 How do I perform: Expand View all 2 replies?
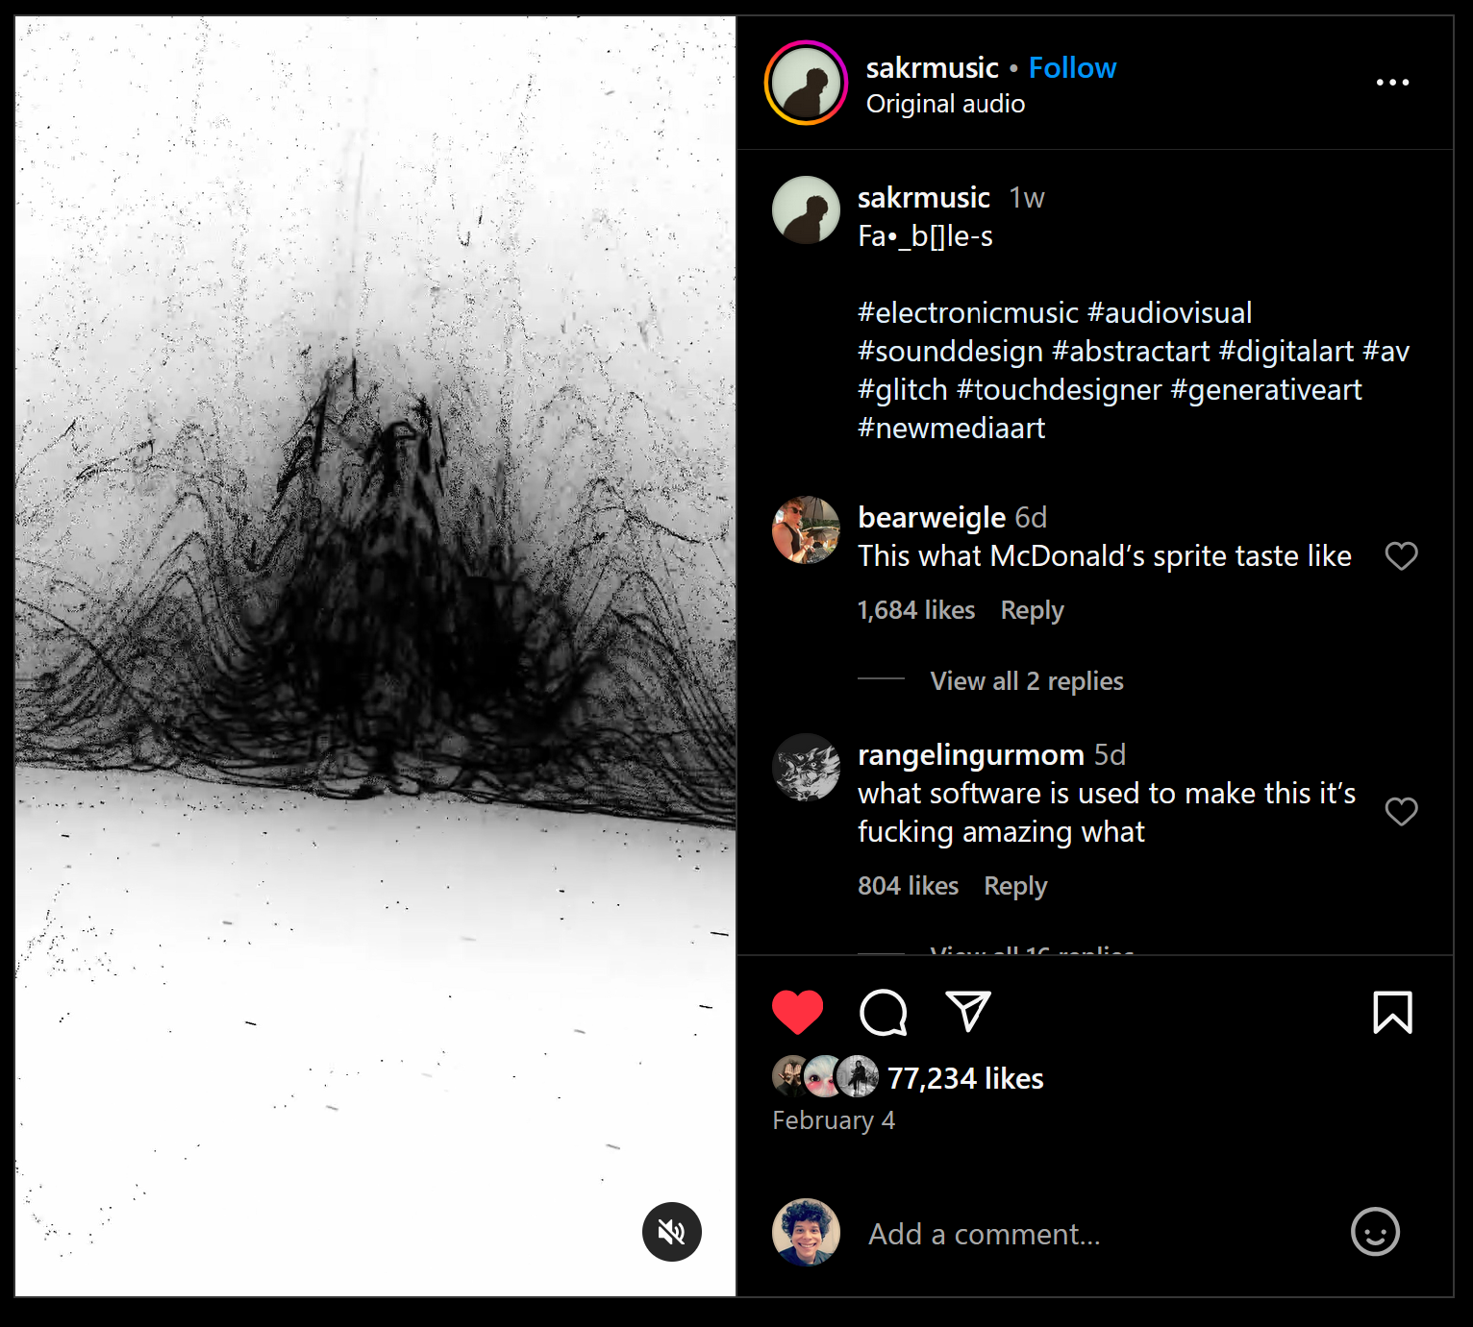click(x=1026, y=680)
